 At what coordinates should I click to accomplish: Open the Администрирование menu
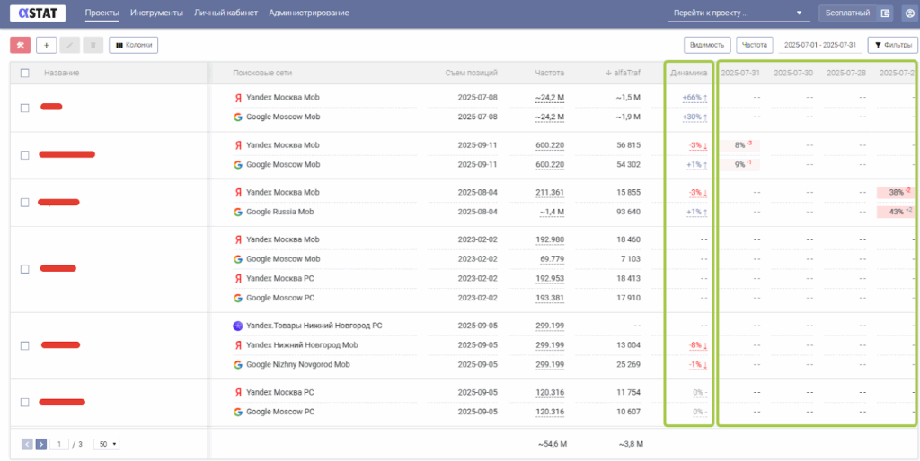click(308, 13)
